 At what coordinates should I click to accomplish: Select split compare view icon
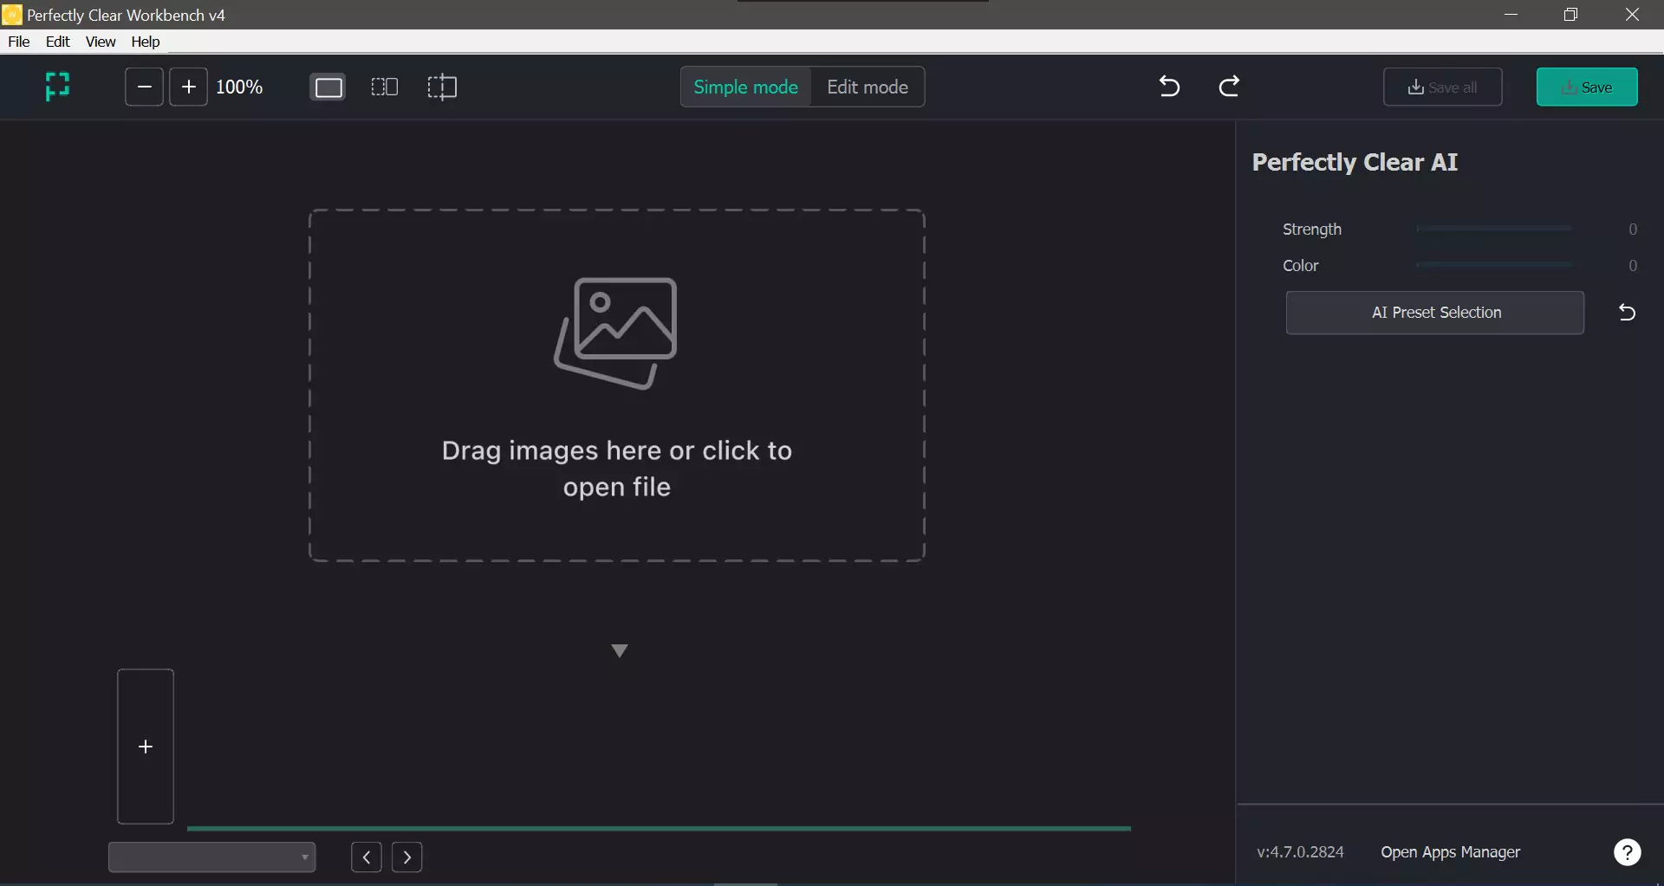click(442, 87)
